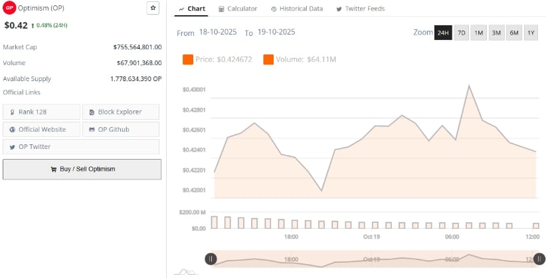Set zoom range to 7D

(x=461, y=33)
